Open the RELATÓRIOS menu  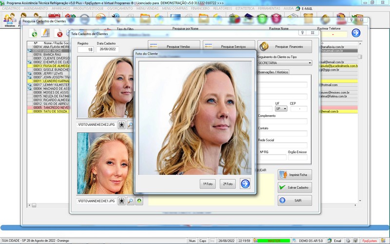222,8
